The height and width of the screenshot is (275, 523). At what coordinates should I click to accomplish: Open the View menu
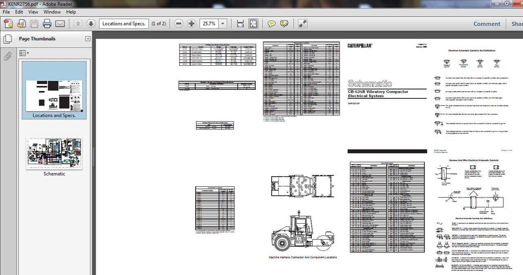[34, 12]
